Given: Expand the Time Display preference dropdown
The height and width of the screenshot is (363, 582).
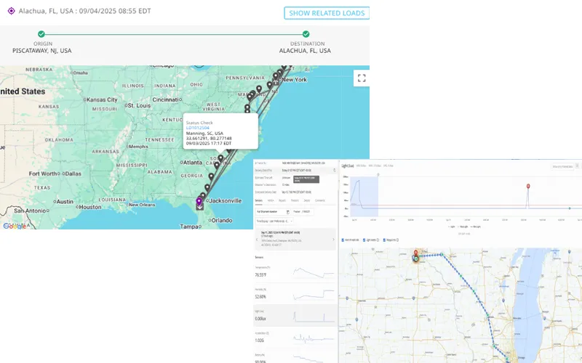Looking at the screenshot, I should coord(273,220).
